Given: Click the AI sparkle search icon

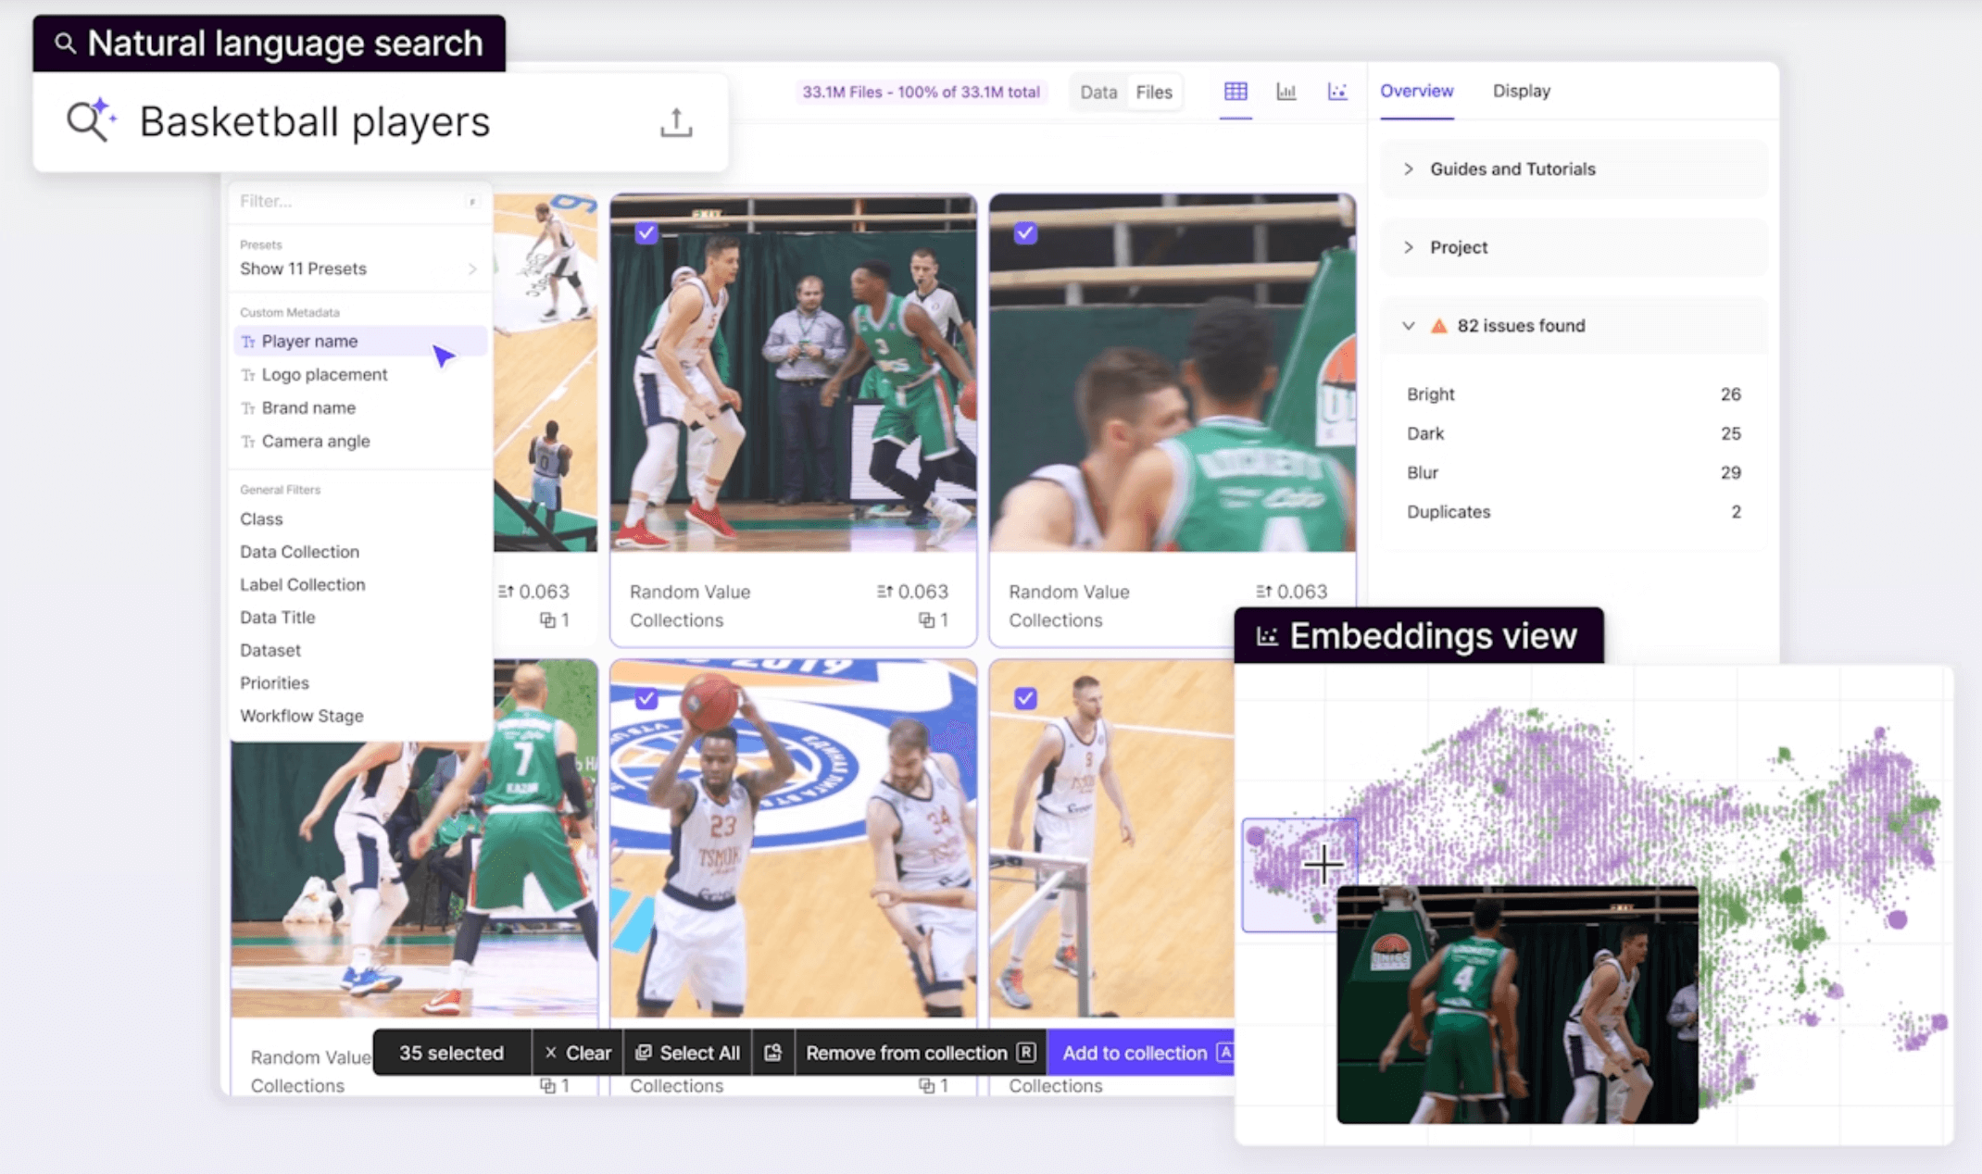Looking at the screenshot, I should click(91, 120).
